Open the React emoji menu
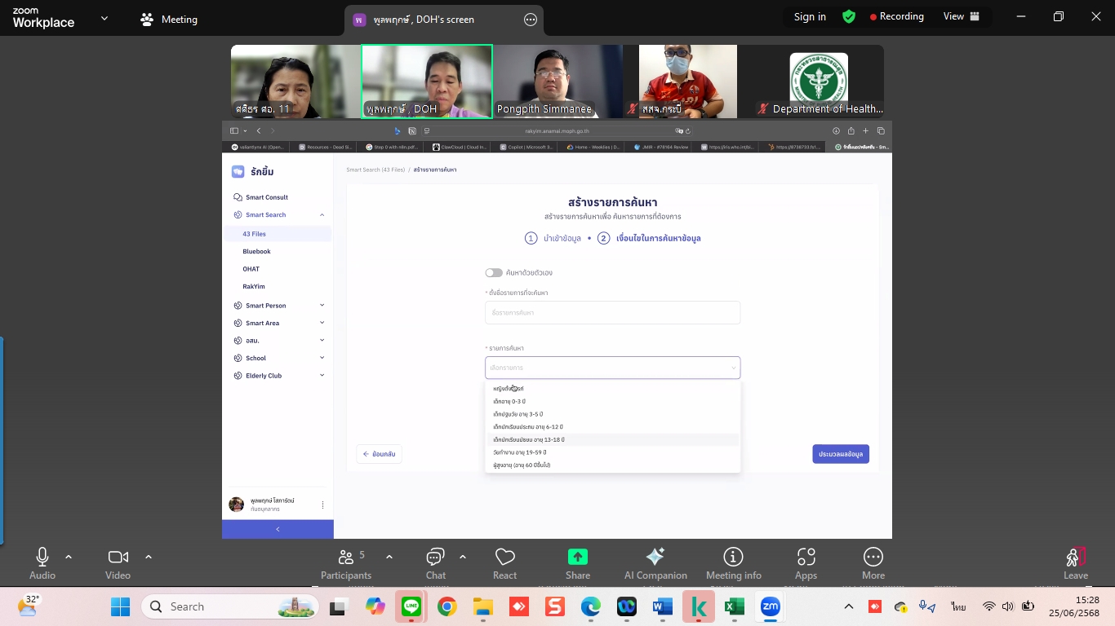The height and width of the screenshot is (626, 1115). tap(504, 564)
